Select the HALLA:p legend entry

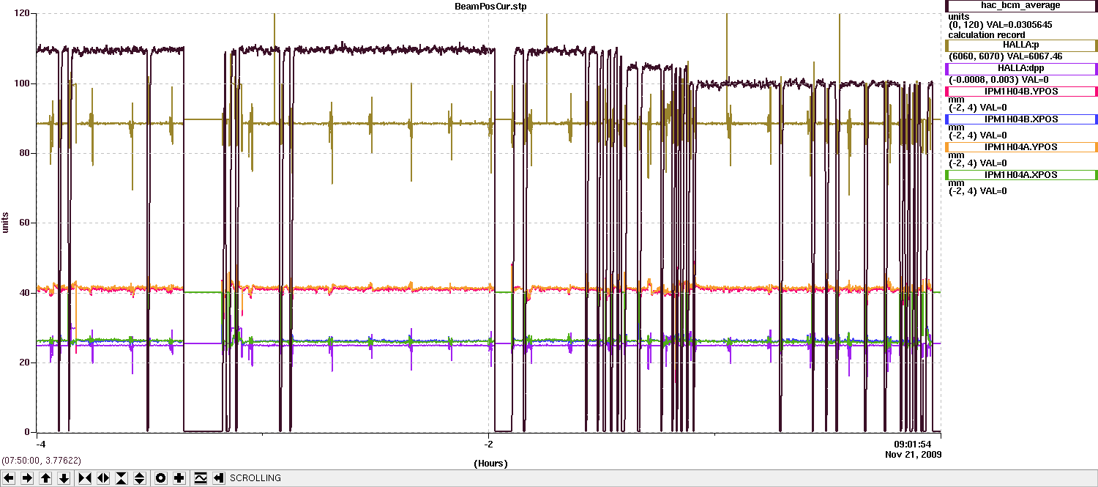click(1022, 45)
